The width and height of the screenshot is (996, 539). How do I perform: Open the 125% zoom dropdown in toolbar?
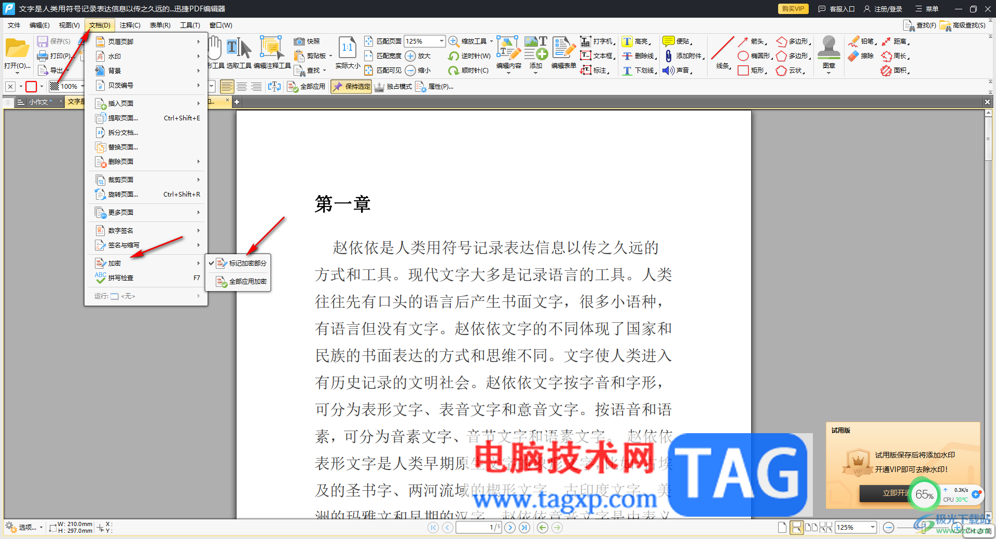point(441,41)
